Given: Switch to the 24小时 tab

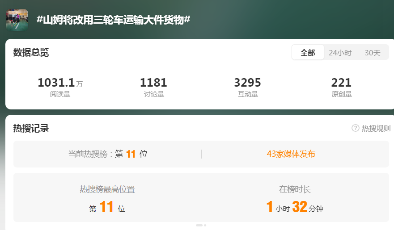Looking at the screenshot, I should click(340, 53).
